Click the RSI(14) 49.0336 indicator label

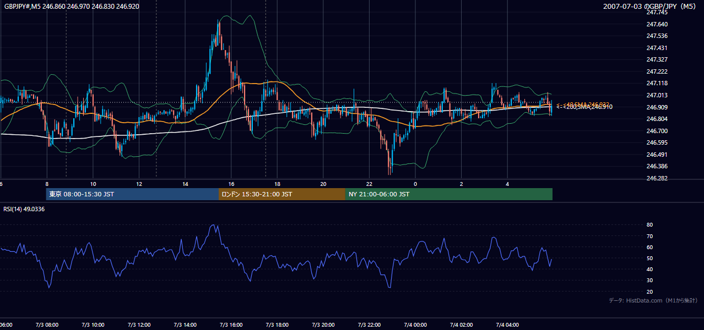[x=24, y=209]
